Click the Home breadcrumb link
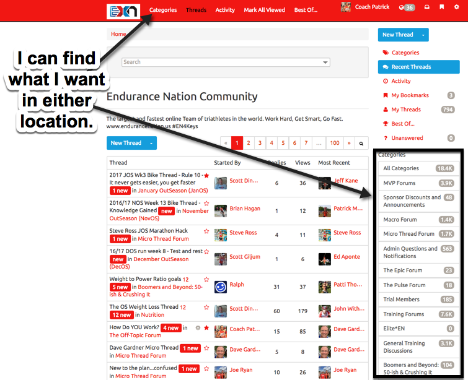Viewport: 468px width, 380px height. pyautogui.click(x=118, y=34)
